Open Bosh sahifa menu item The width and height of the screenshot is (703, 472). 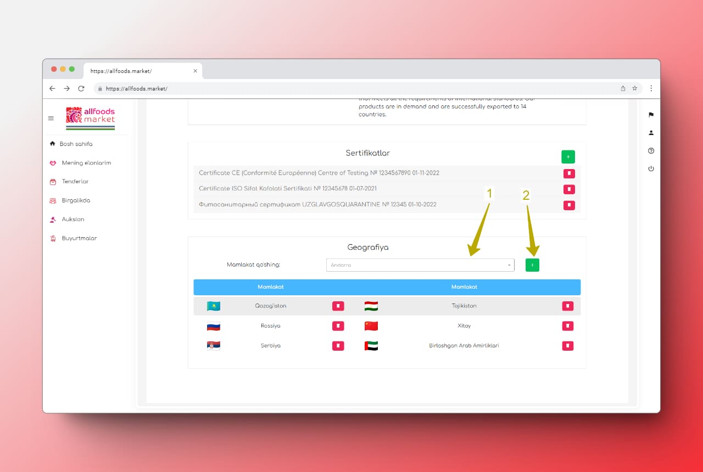tap(76, 144)
